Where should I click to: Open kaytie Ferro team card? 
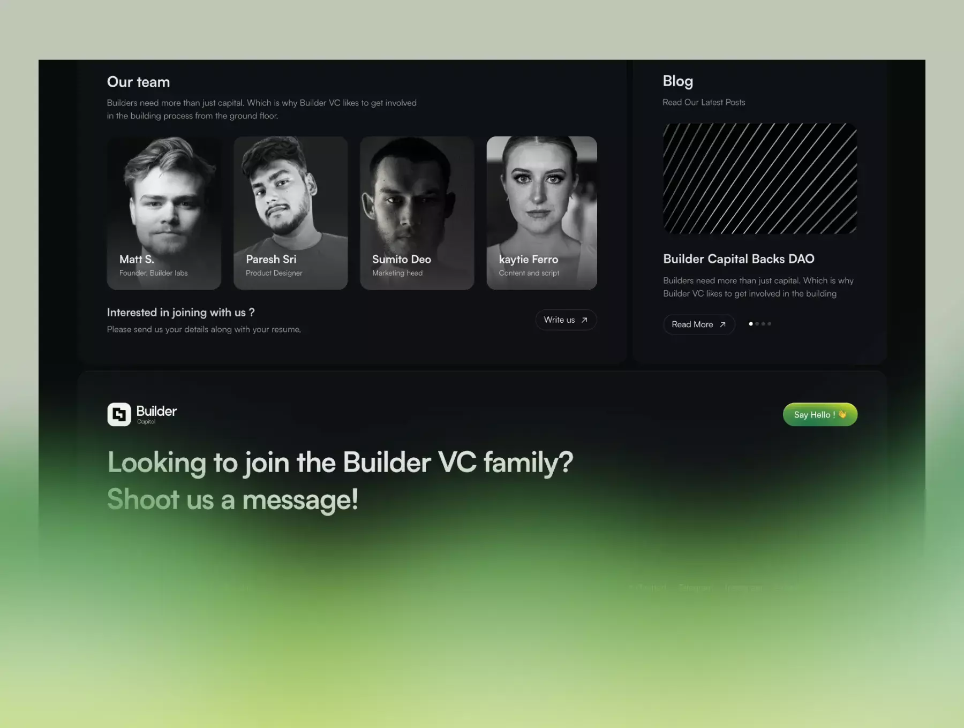point(541,213)
